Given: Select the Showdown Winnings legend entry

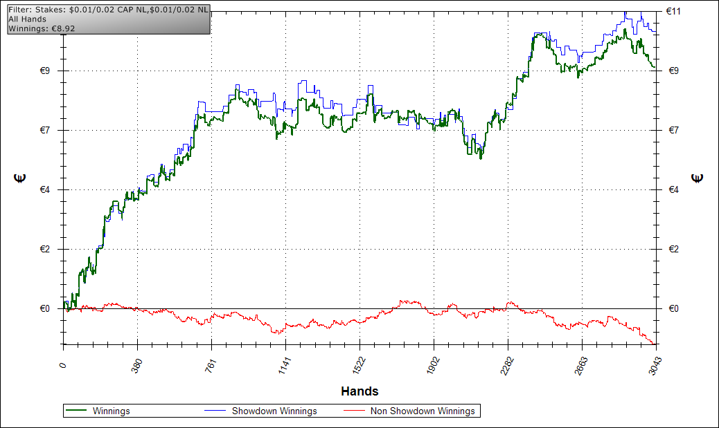Looking at the screenshot, I should pos(274,411).
